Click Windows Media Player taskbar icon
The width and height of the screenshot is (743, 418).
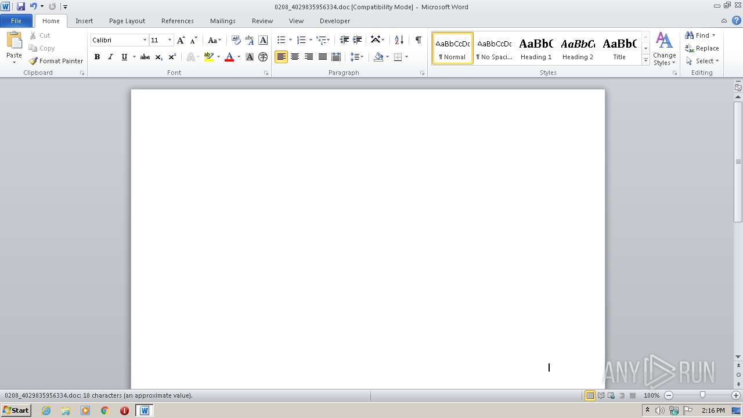(x=85, y=410)
